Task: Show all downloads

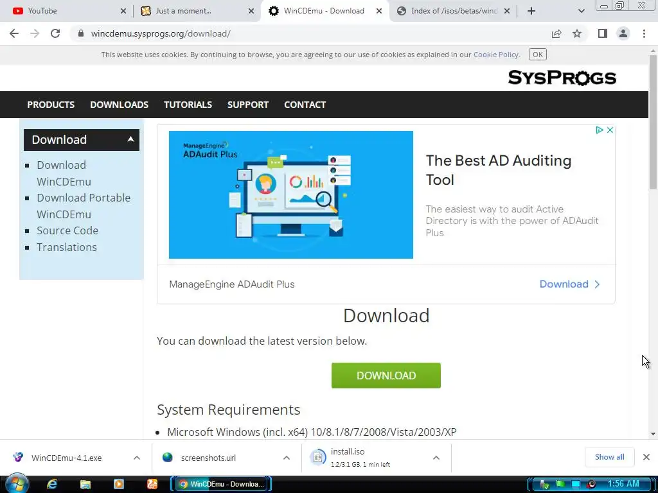Action: pyautogui.click(x=609, y=457)
